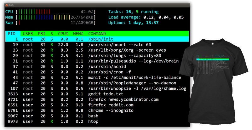Select the pulseaudio --log=/dev/brain process
Screen dimensions: 252x130
[x=97, y=61]
